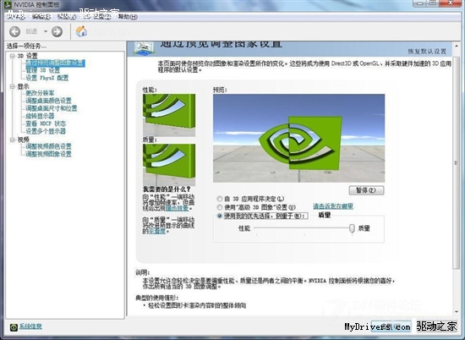Go forward with the forward arrow button
465x340 pixels.
click(57, 31)
